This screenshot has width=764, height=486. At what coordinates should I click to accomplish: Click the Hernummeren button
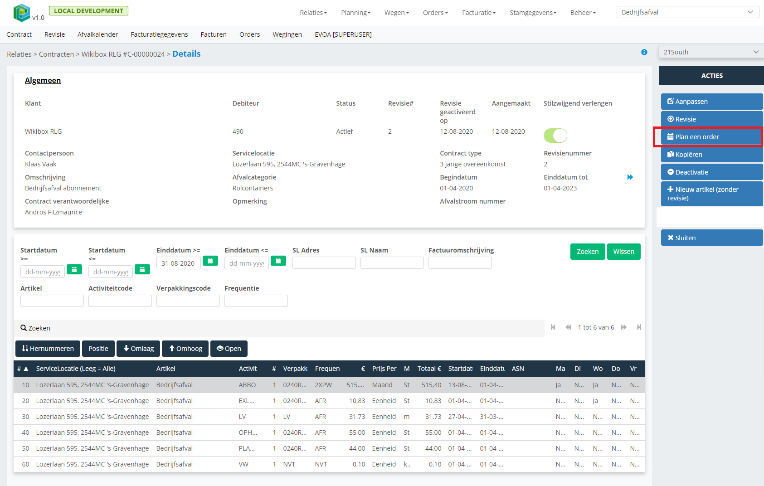[48, 349]
